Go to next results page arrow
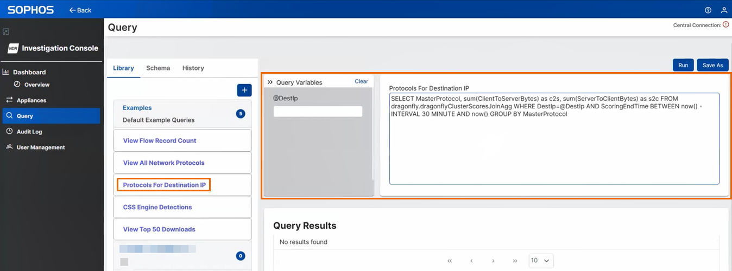The height and width of the screenshot is (271, 732). point(493,261)
